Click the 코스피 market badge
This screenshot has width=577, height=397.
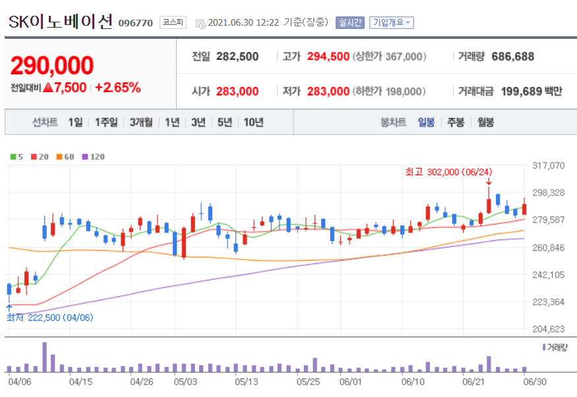click(173, 22)
